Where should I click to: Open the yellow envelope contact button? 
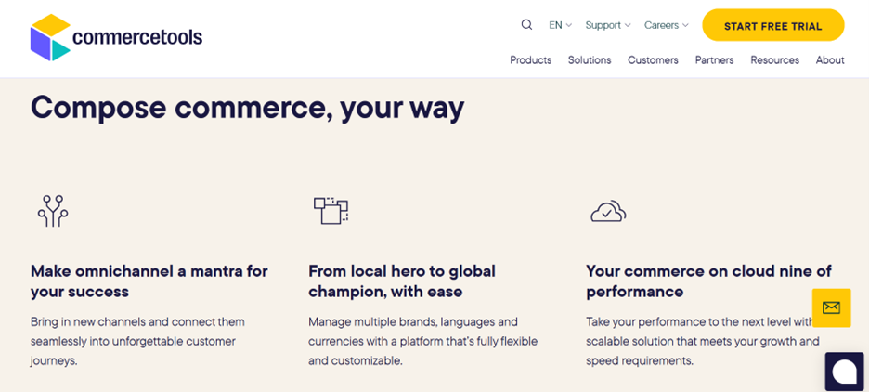pos(831,307)
